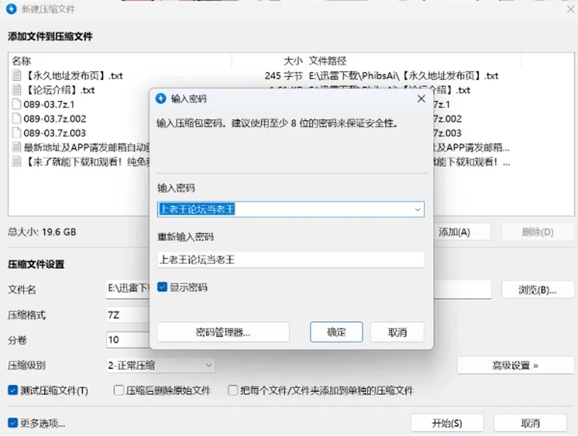Click the path E:\迅雷下载\PhibsAi\【永久地址发布页】.txt
The image size is (578, 436).
(403, 76)
